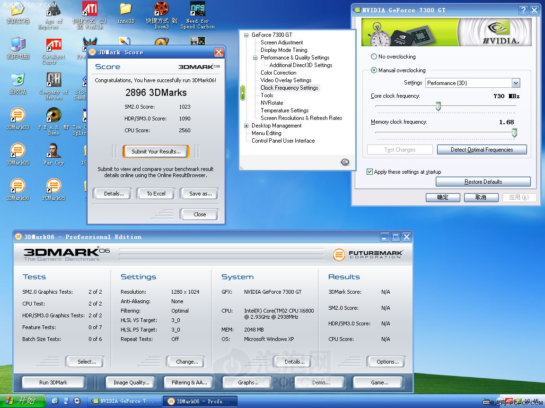
Task: Select Display Mode Timing tree item
Action: point(284,50)
